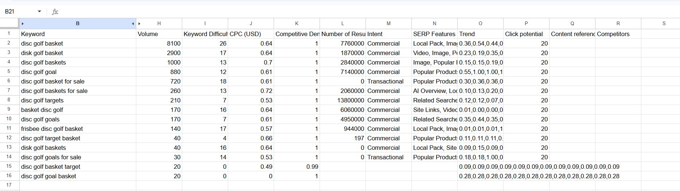Click the 'disc golf target basket' cell
Screen dimensions: 680x191
click(78, 138)
